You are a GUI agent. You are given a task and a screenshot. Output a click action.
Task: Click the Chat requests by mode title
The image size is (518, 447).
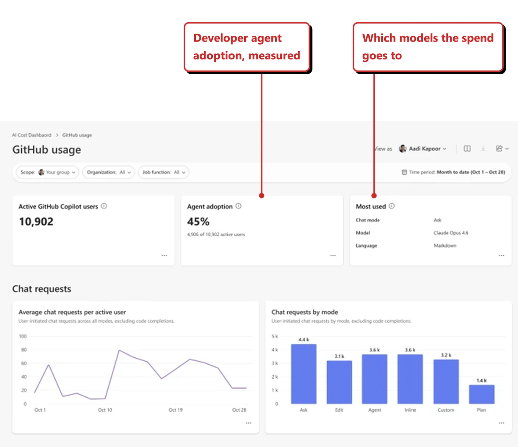[x=305, y=312]
